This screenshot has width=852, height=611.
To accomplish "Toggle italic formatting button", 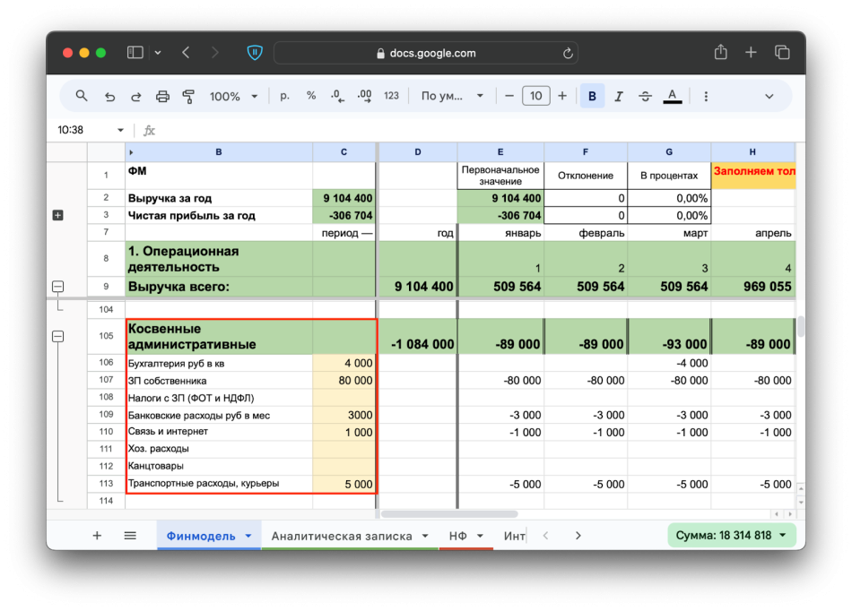I will pyautogui.click(x=619, y=96).
